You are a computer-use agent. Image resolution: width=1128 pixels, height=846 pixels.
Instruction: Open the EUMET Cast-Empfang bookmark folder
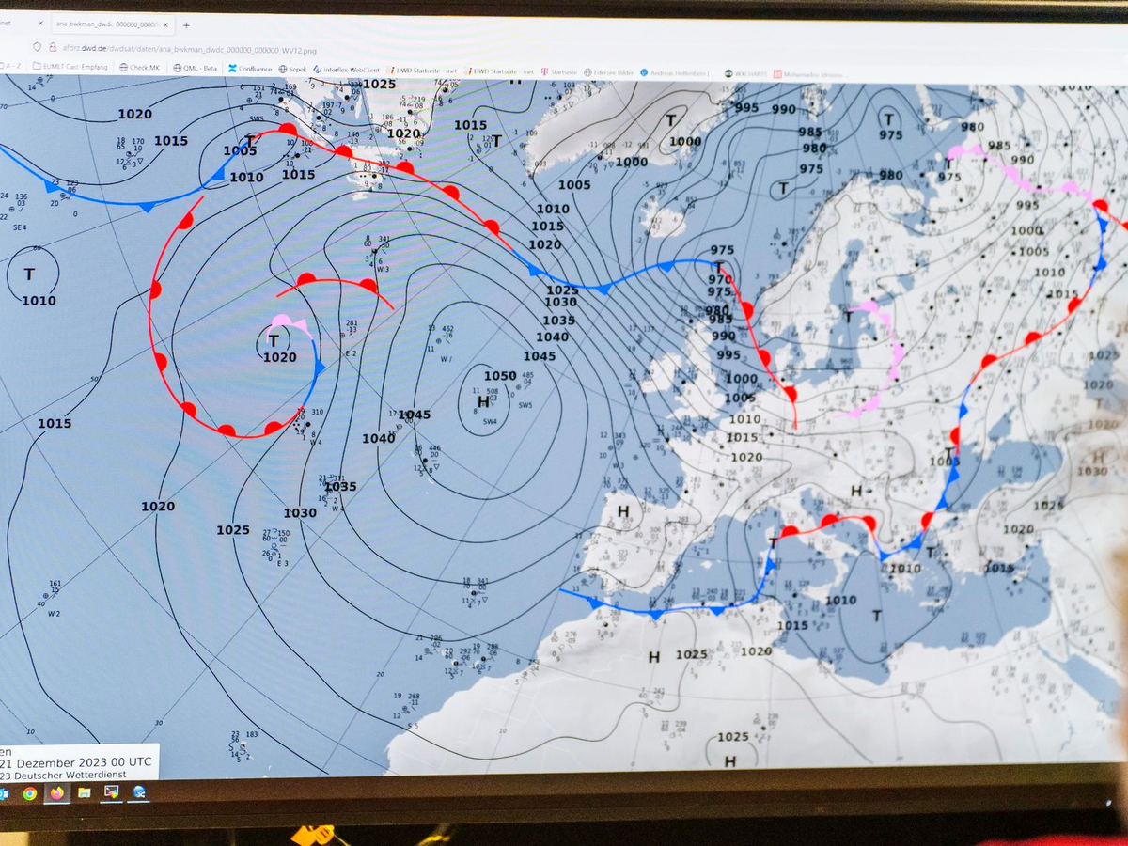[70, 67]
